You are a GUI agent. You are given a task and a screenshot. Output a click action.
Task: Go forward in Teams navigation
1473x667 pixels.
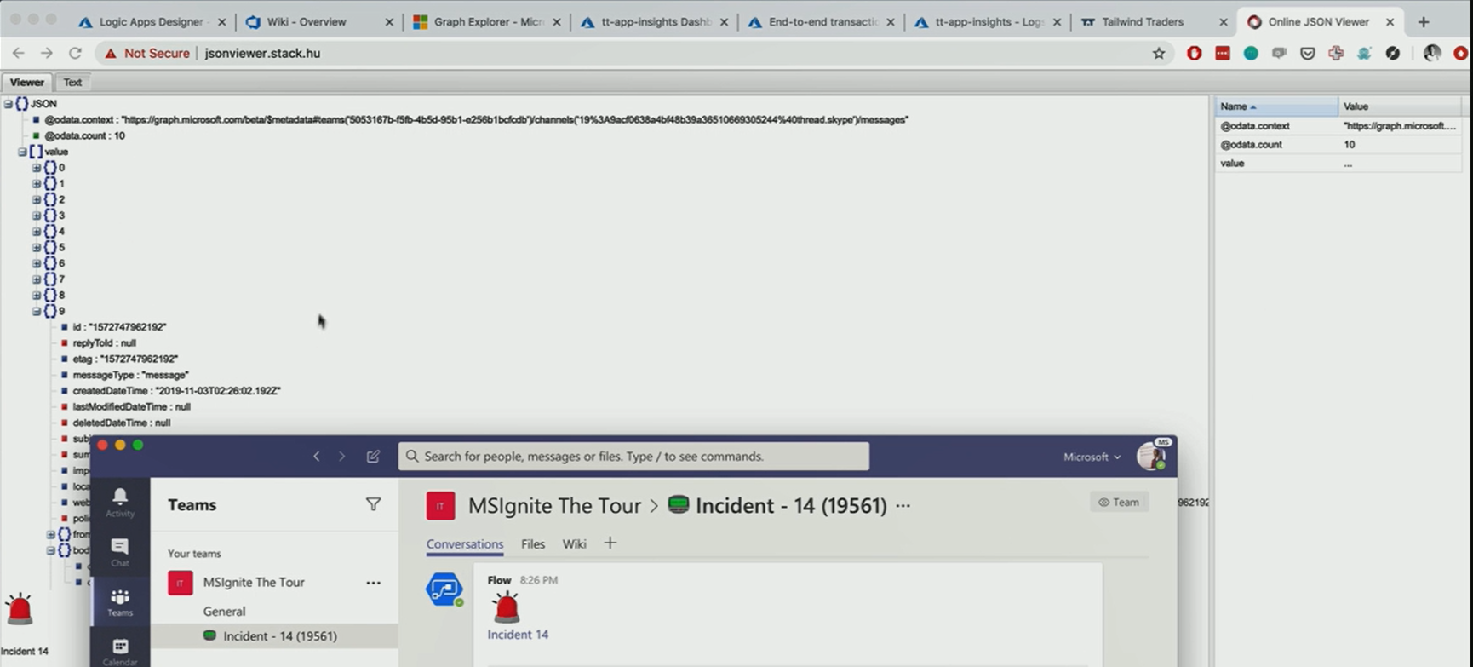point(342,457)
